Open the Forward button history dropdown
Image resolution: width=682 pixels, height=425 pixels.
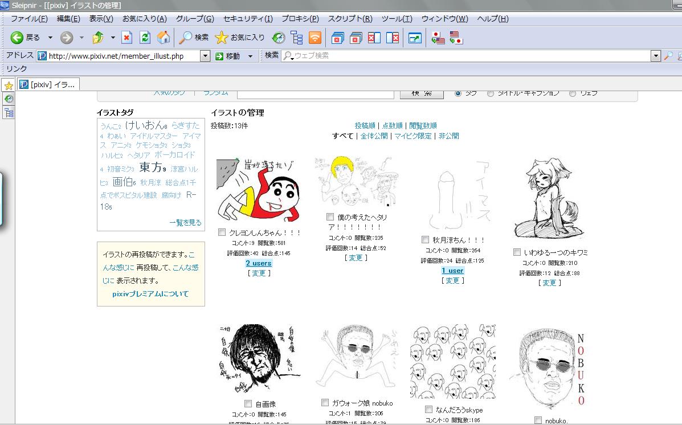(81, 38)
